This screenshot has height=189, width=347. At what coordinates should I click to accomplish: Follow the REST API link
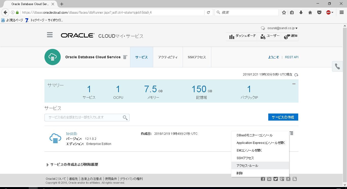[292, 57]
